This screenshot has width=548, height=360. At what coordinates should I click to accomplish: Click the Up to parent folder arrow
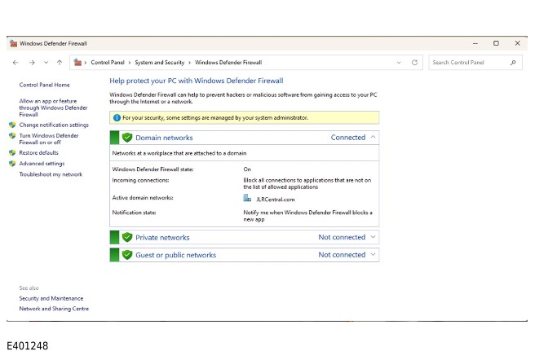click(60, 62)
